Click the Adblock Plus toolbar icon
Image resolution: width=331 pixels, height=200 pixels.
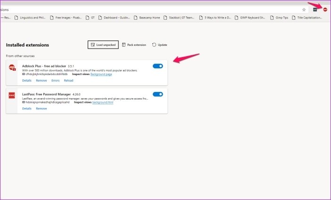(x=325, y=9)
